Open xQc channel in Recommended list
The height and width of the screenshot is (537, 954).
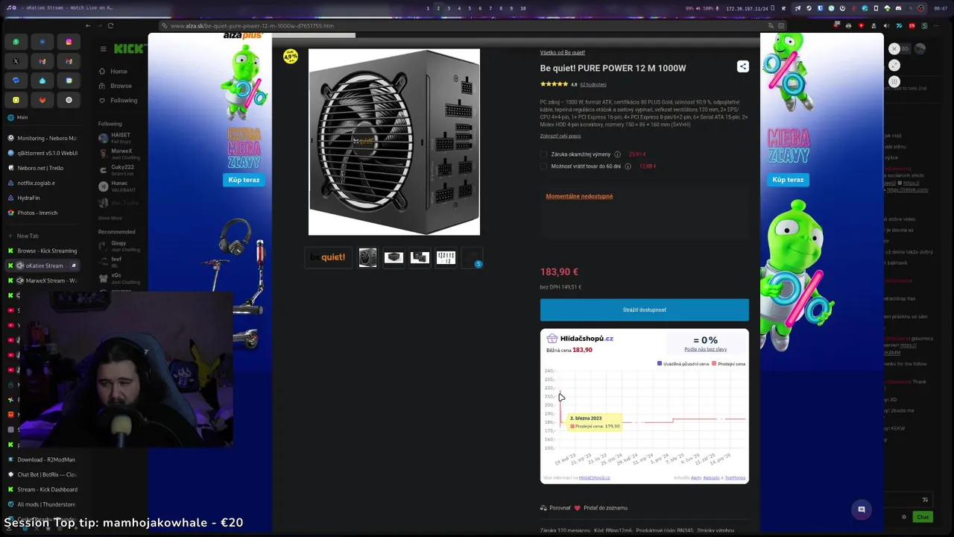point(119,278)
